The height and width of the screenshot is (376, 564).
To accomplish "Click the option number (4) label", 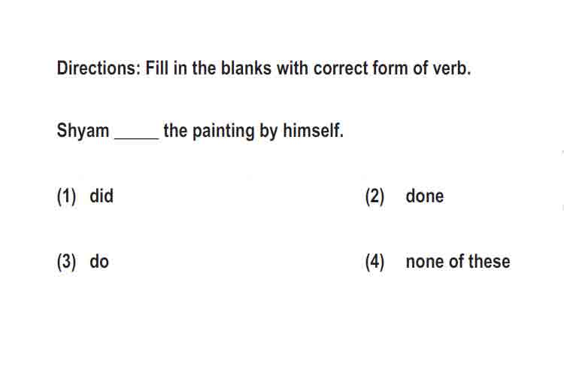I will [374, 262].
